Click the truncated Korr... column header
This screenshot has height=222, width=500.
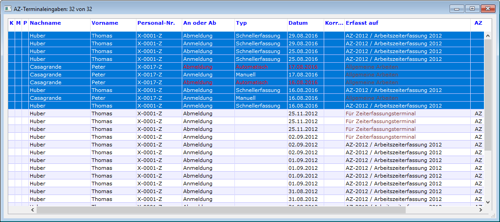tap(334, 23)
